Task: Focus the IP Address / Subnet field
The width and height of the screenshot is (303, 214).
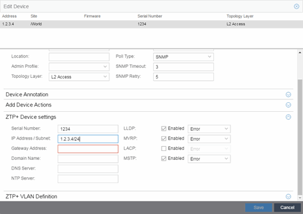Action: [88, 139]
